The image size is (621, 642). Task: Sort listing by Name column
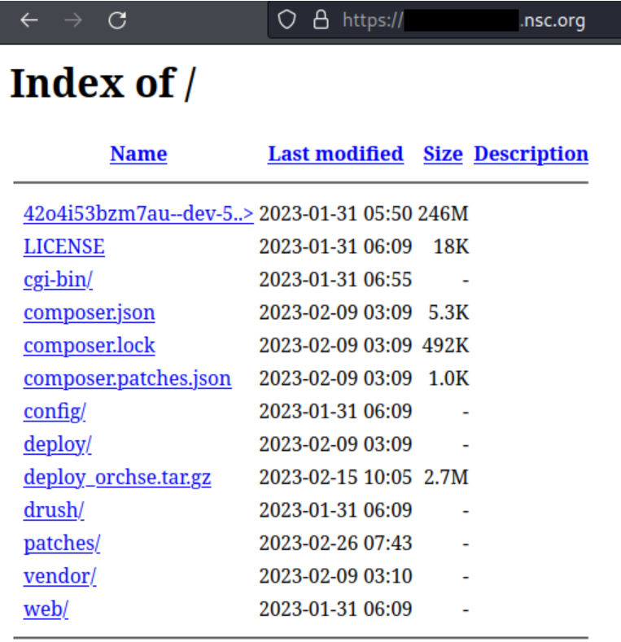(x=138, y=154)
